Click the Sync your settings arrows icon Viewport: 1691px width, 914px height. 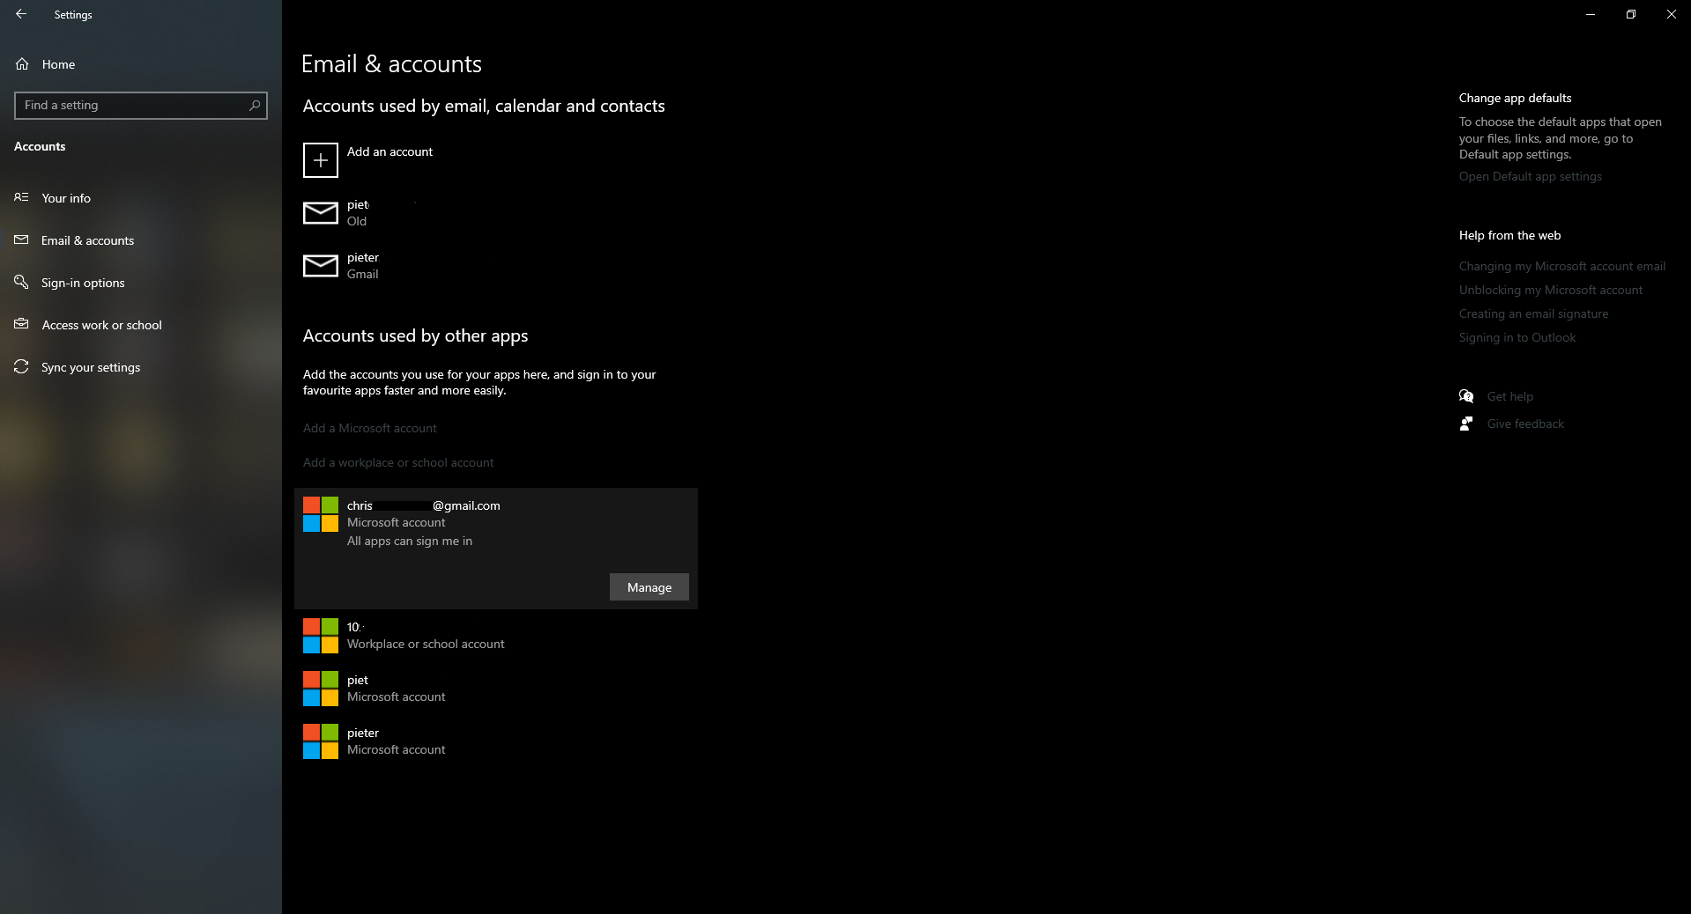click(21, 366)
